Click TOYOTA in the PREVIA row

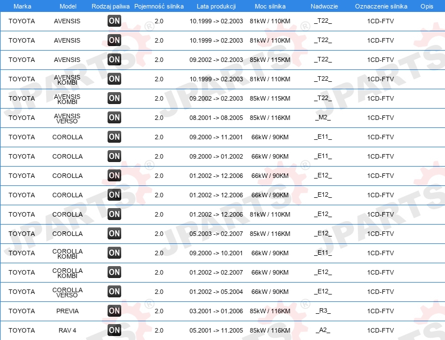pyautogui.click(x=22, y=311)
